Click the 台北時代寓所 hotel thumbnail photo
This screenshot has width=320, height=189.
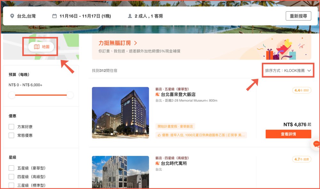120,172
